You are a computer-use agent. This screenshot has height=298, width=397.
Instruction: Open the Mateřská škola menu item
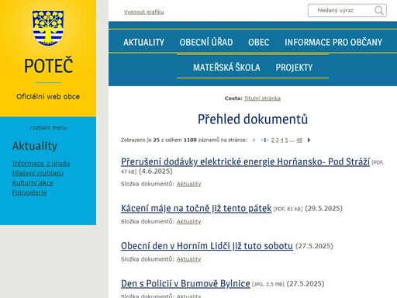[x=226, y=68]
